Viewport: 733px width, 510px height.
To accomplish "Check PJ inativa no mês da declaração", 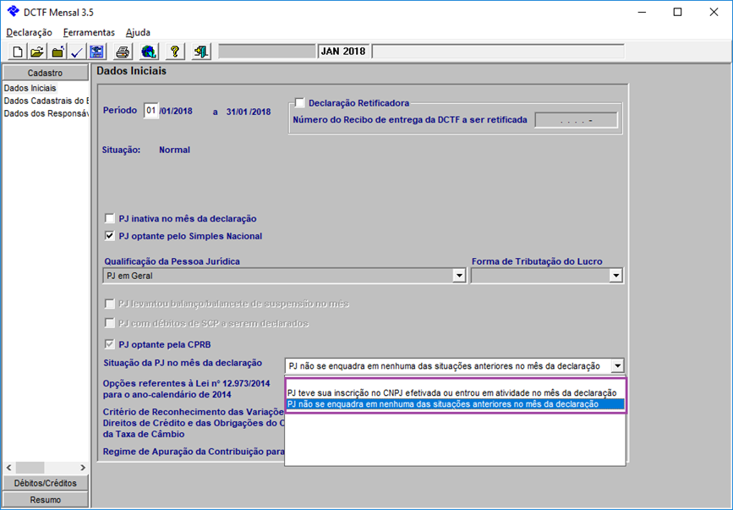I will point(109,218).
